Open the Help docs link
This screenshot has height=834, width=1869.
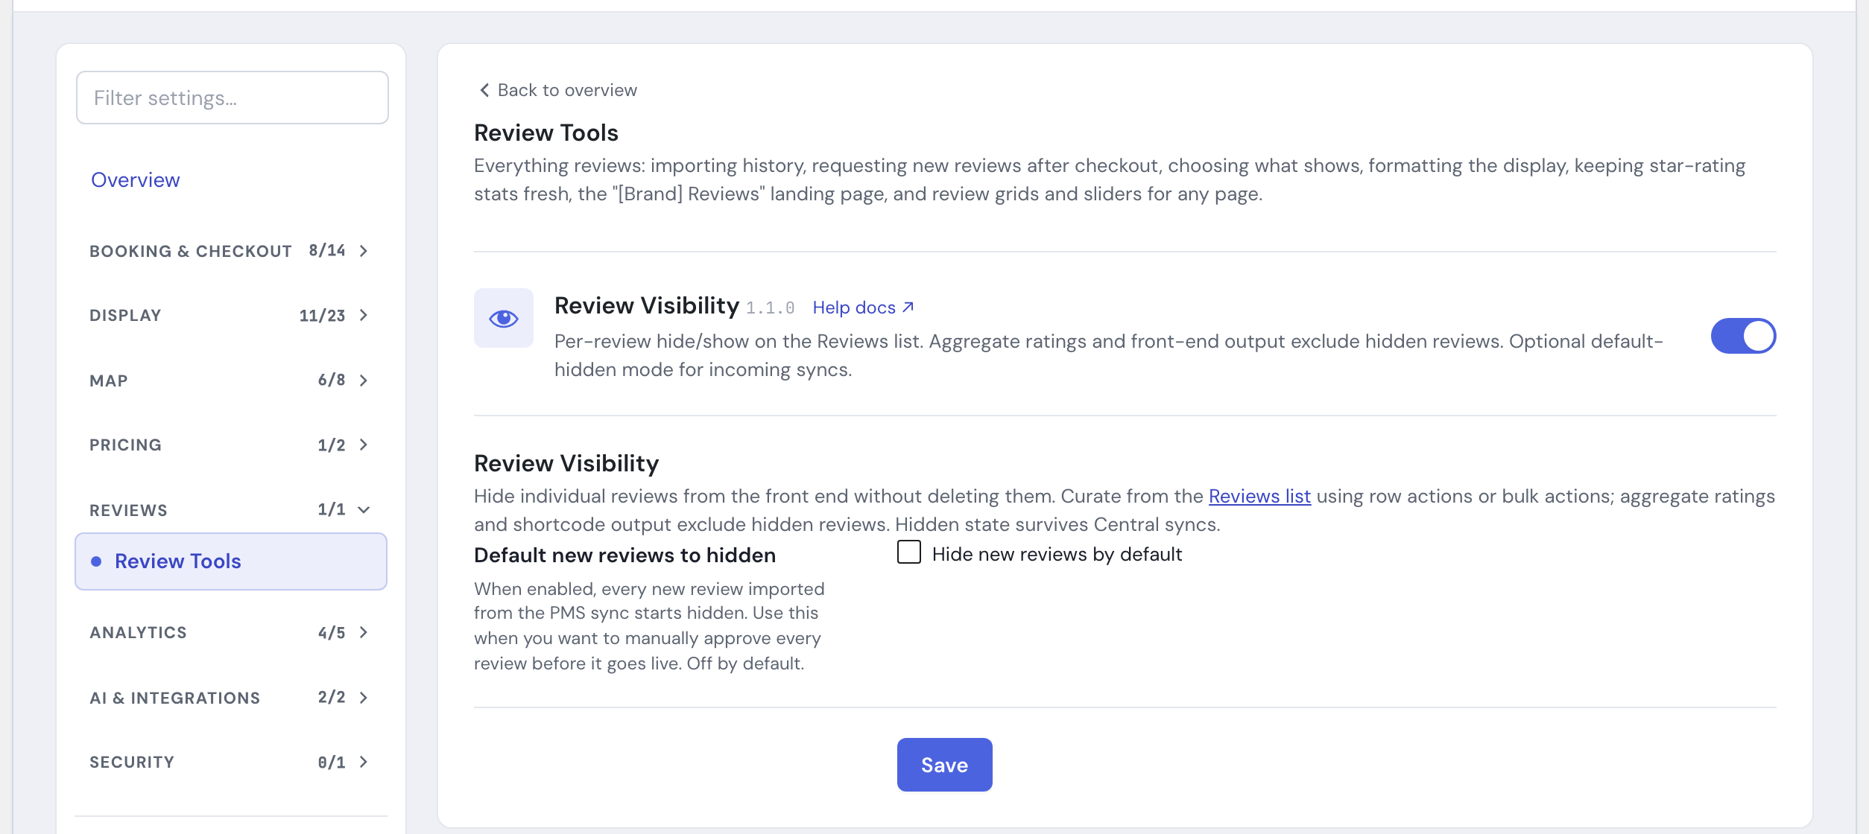point(863,308)
